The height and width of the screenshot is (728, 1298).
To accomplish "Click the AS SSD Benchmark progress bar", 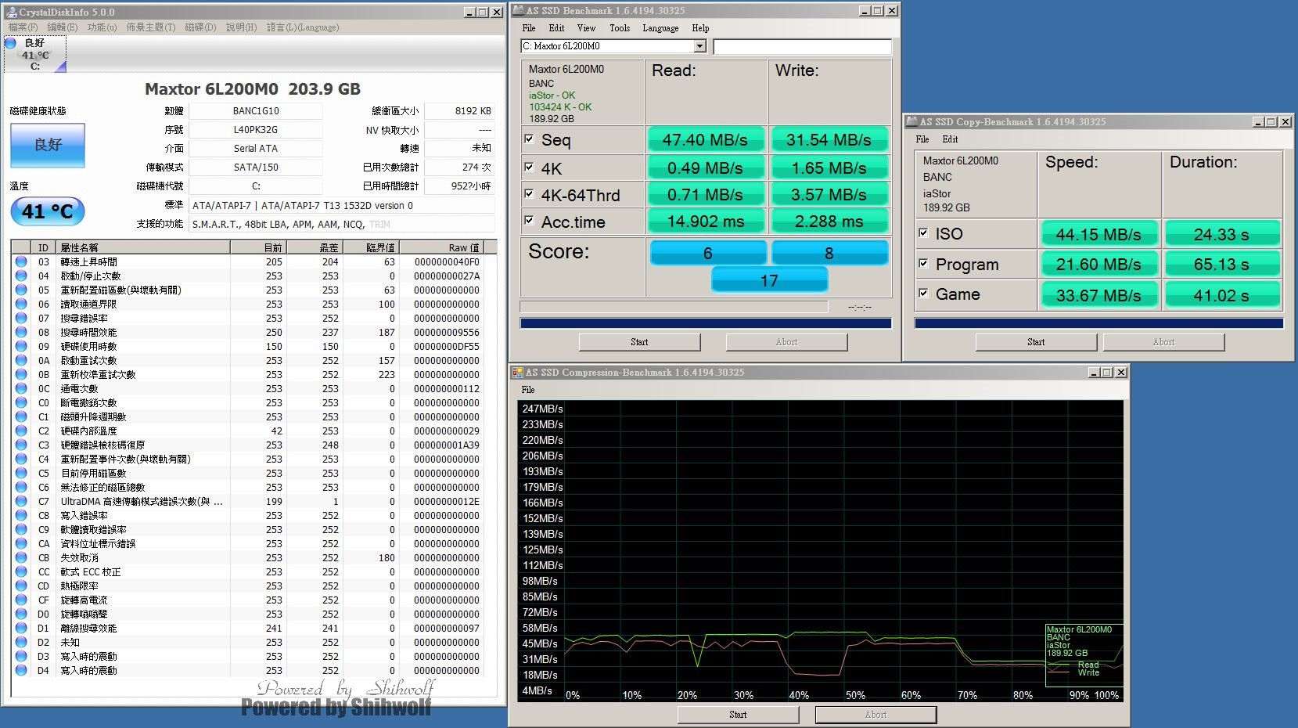I will coord(706,323).
